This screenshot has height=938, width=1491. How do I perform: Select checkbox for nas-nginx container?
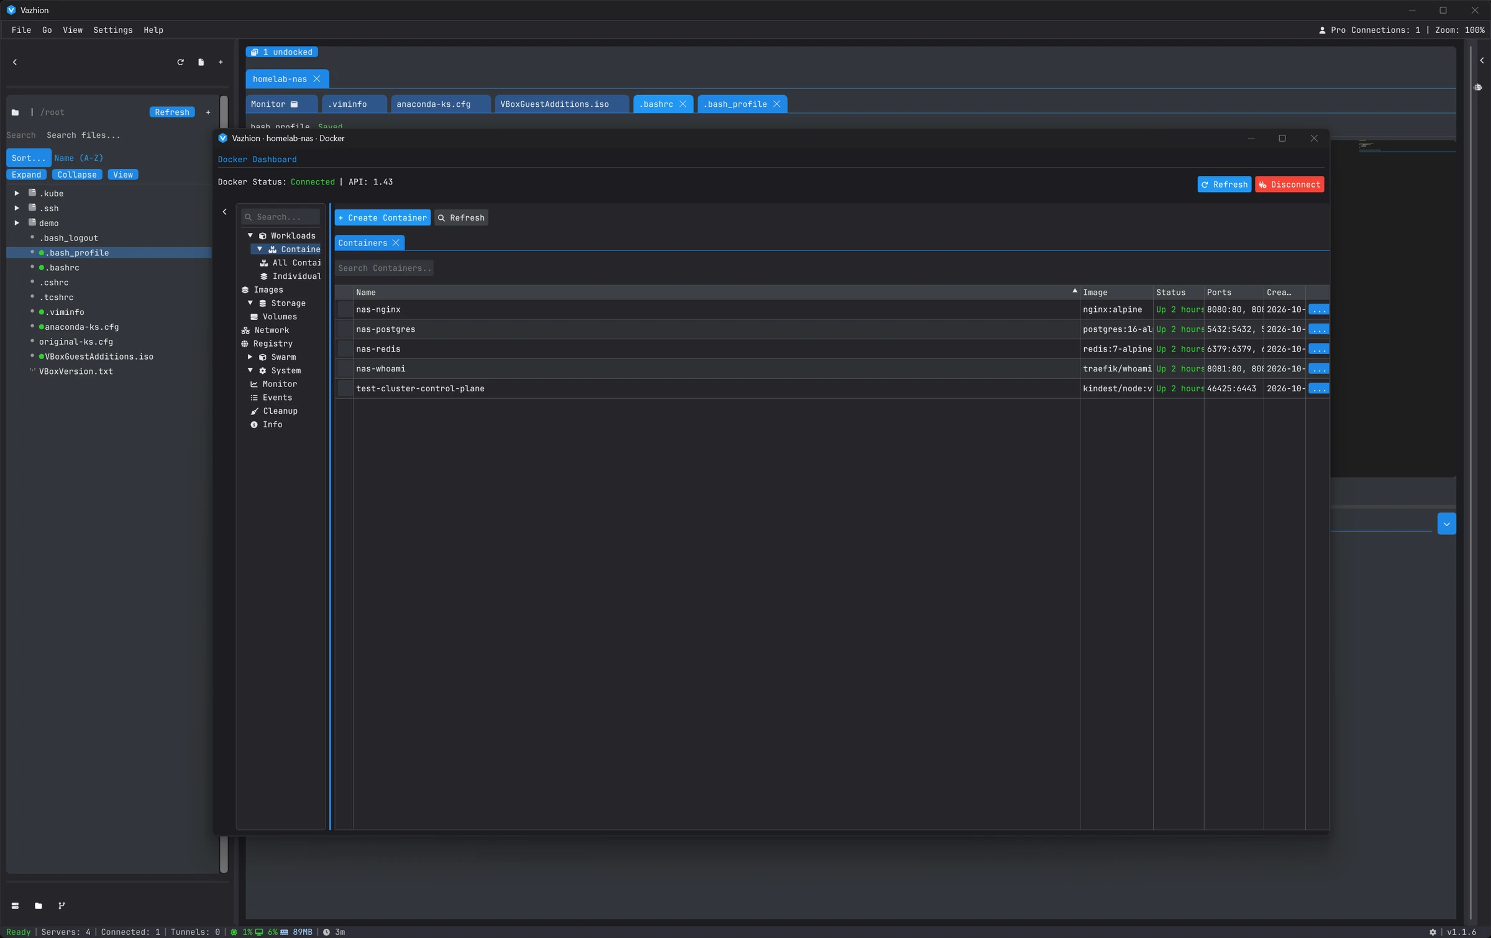[x=345, y=309]
